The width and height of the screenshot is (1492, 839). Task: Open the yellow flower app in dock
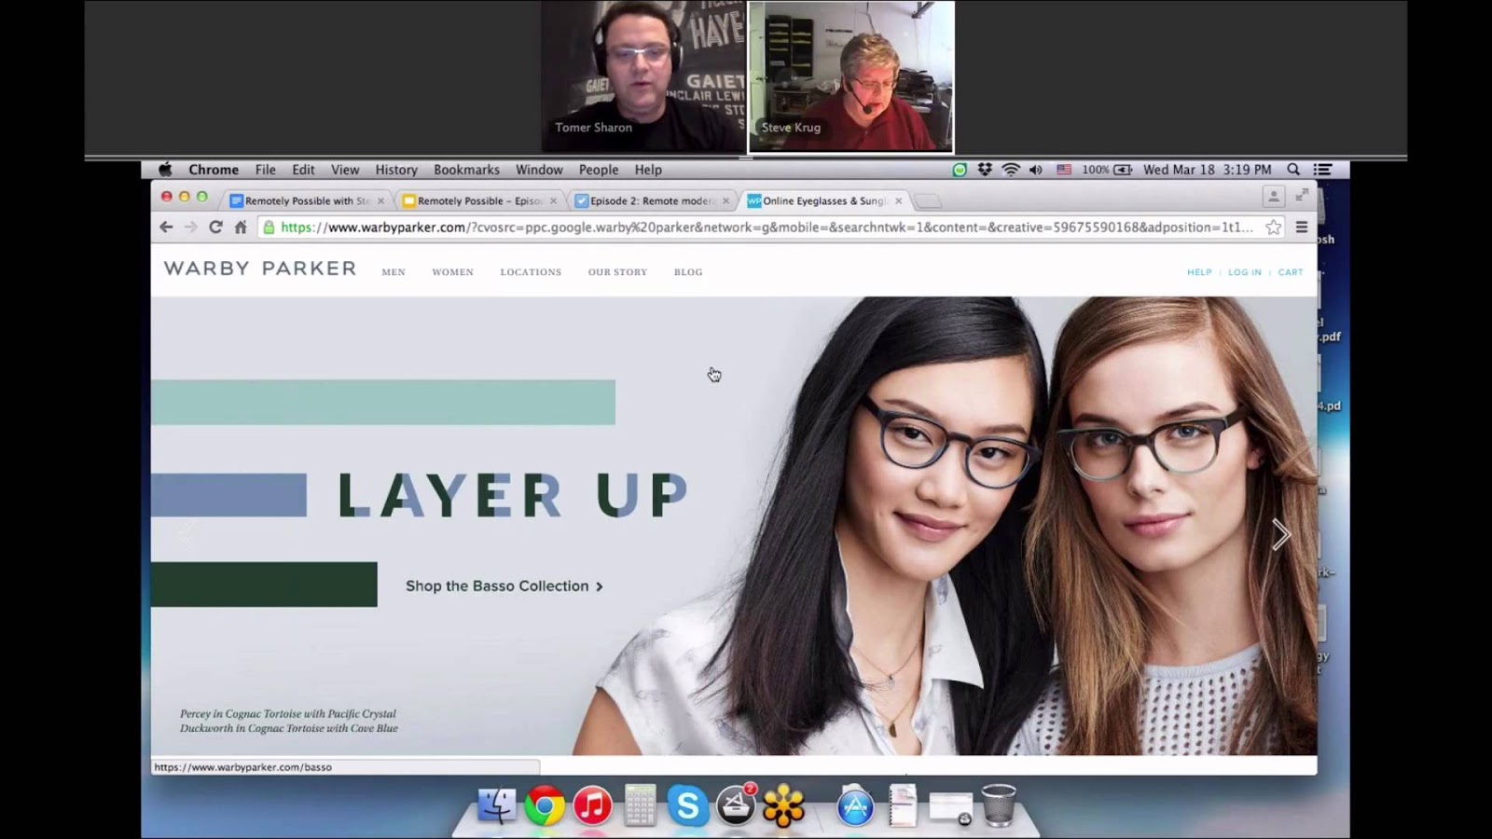click(783, 805)
